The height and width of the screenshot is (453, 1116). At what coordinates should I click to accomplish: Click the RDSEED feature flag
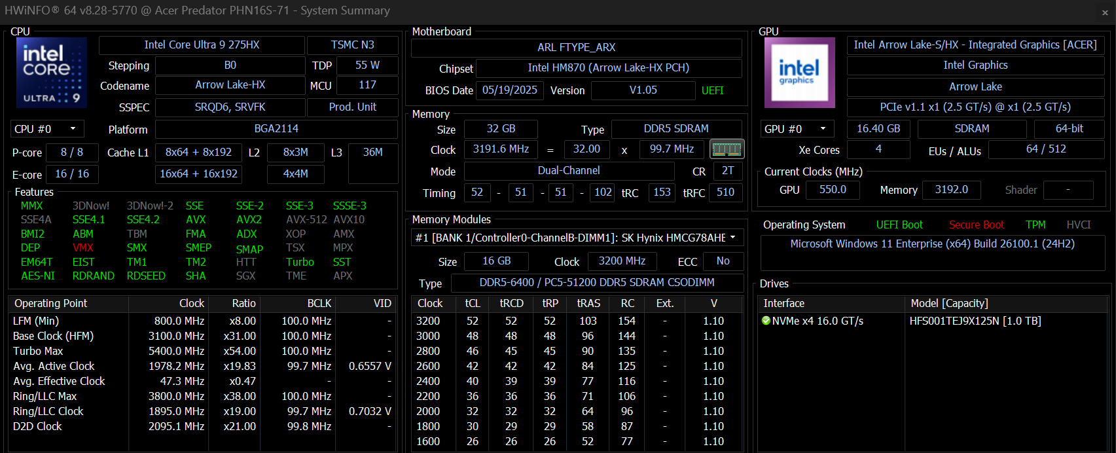(146, 276)
